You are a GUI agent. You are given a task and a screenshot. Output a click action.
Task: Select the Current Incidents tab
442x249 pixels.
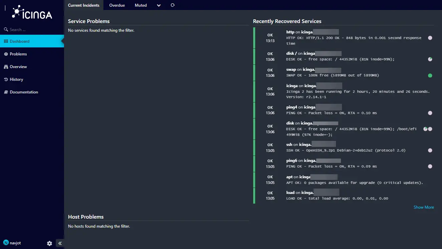point(84,5)
